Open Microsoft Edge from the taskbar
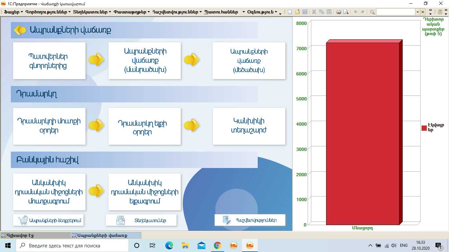This screenshot has width=449, height=252. point(169,245)
